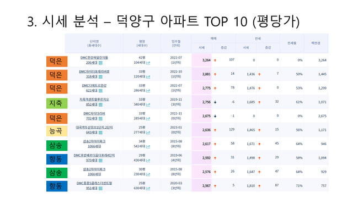Open the DMC자이더포레리버뷰 complex link

94,71
